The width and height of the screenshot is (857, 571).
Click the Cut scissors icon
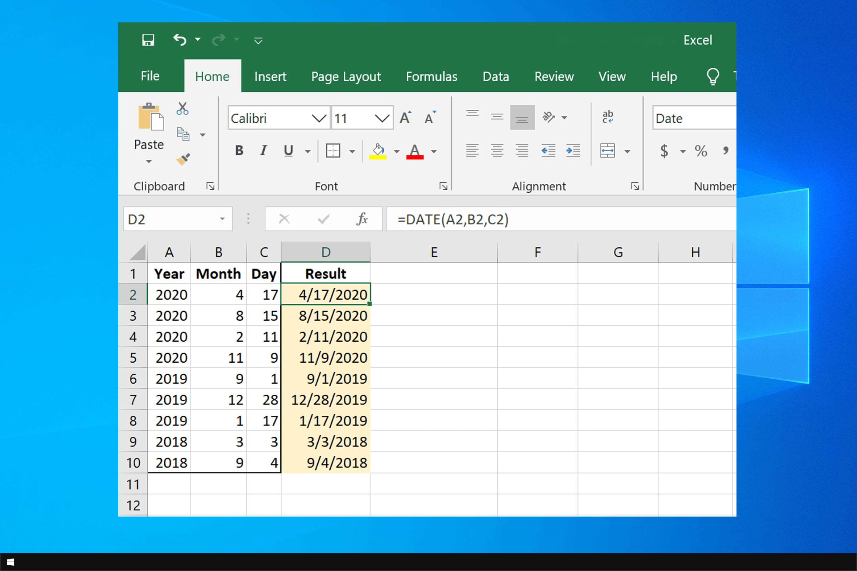[x=183, y=108]
